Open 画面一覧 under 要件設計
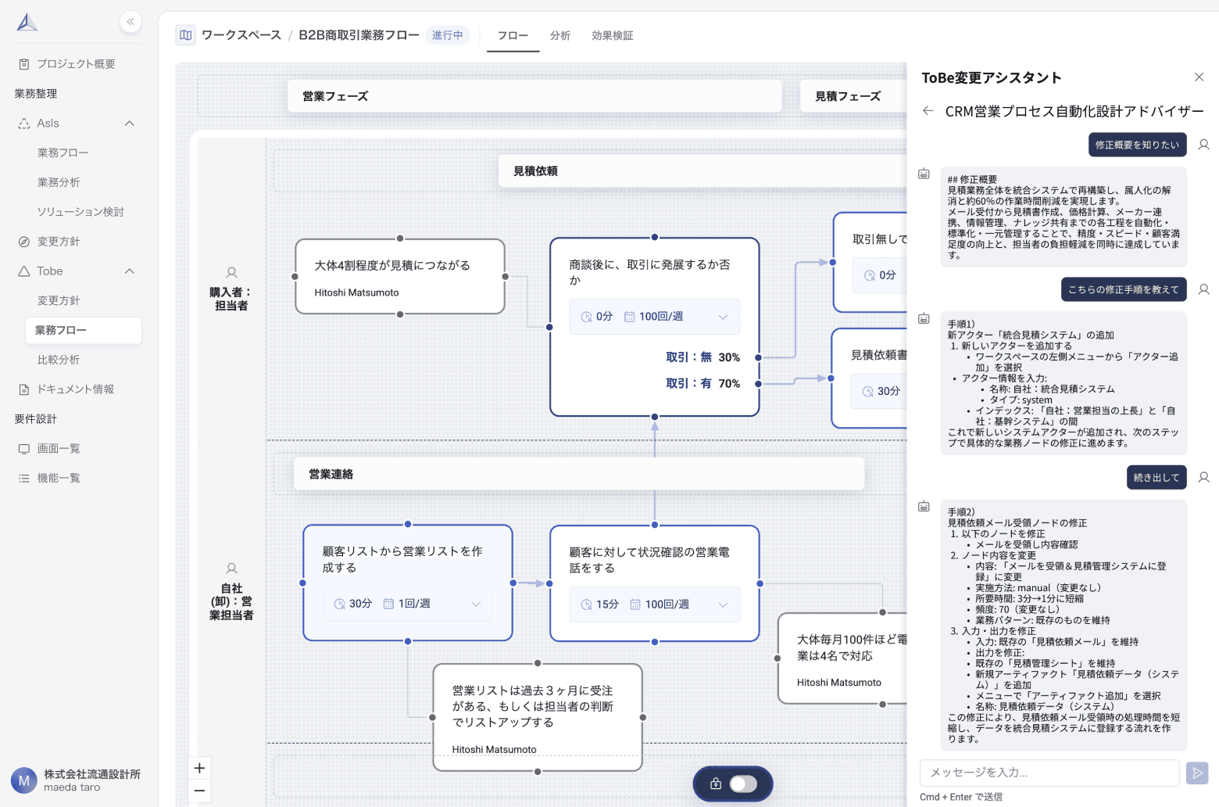Screen dimensions: 1219x807 (x=58, y=448)
